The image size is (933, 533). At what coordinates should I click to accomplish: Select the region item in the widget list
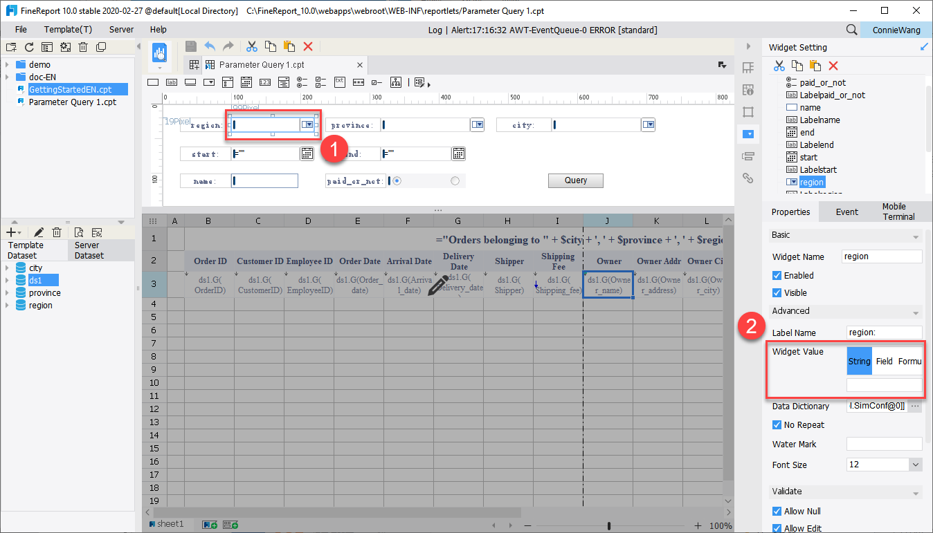pyautogui.click(x=812, y=182)
